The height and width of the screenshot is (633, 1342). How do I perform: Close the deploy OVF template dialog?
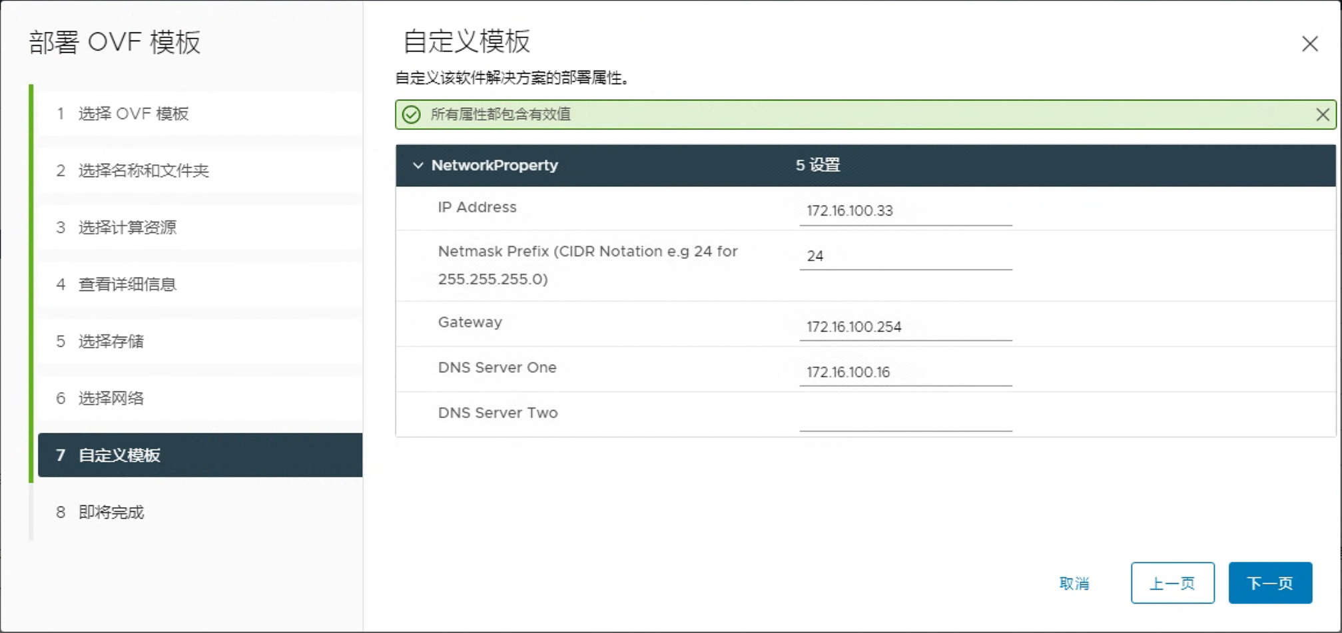pyautogui.click(x=1309, y=44)
